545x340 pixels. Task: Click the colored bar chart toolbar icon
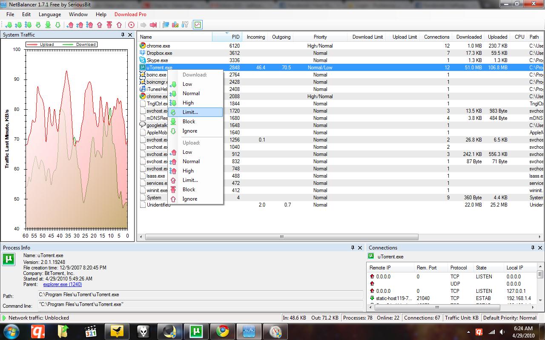175,25
